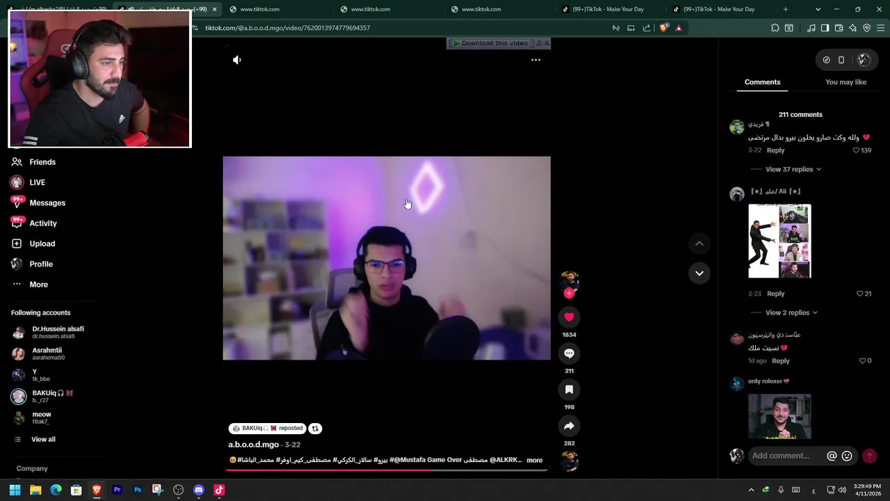Click the repost icon beside the reposted label
Viewport: 890px width, 501px height.
click(x=315, y=429)
